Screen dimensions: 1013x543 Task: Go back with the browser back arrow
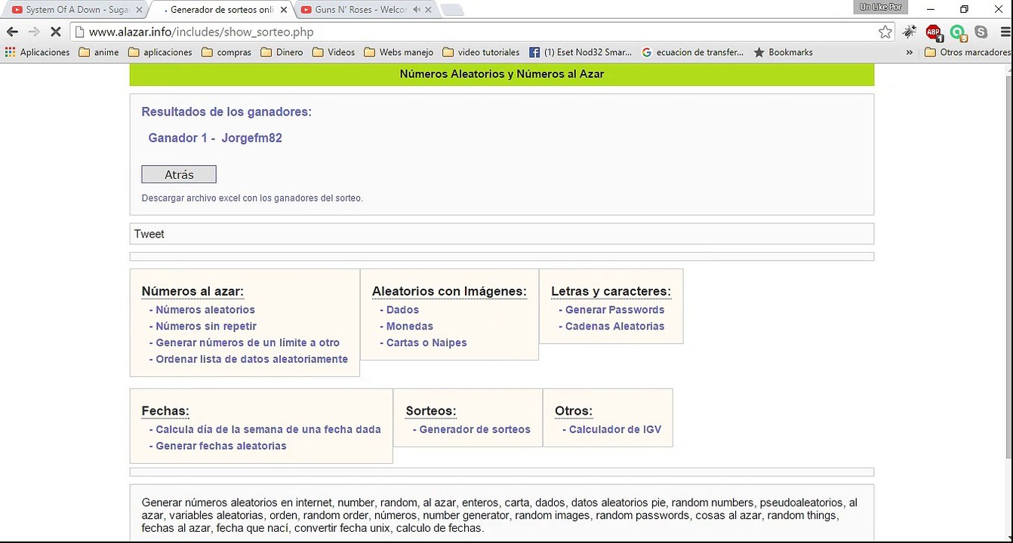click(12, 32)
